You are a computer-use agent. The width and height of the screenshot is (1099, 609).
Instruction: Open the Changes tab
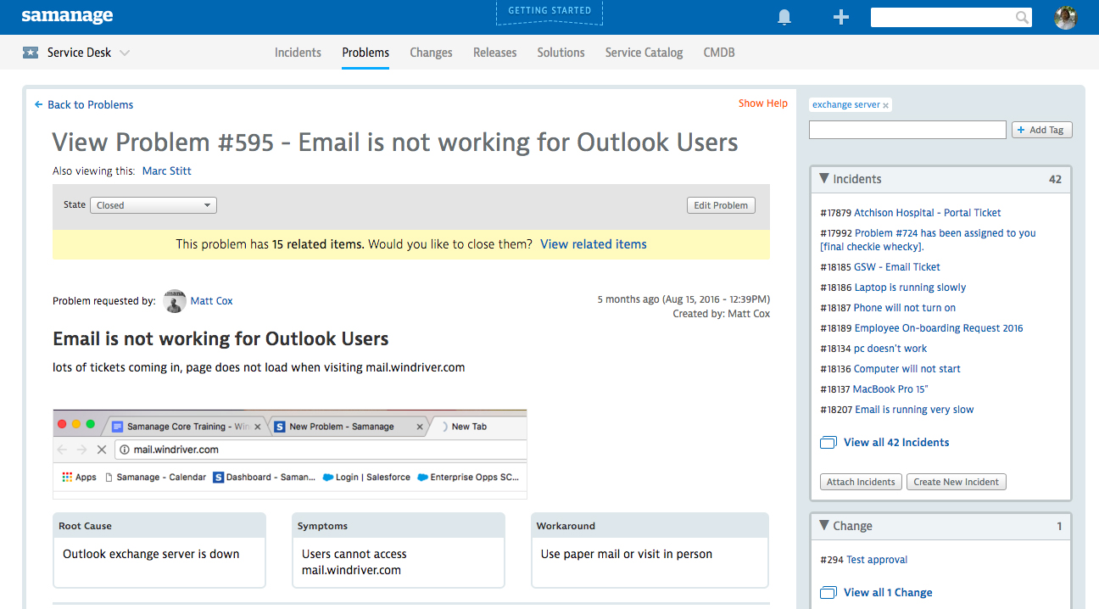[431, 53]
